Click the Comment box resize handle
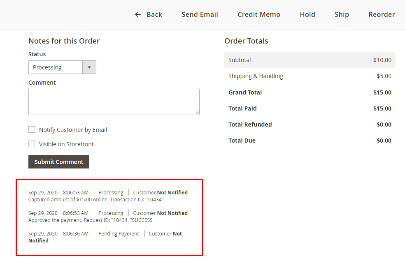The height and width of the screenshot is (263, 405). 197,113
